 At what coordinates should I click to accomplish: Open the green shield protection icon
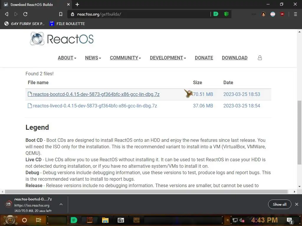pyautogui.click(x=226, y=14)
